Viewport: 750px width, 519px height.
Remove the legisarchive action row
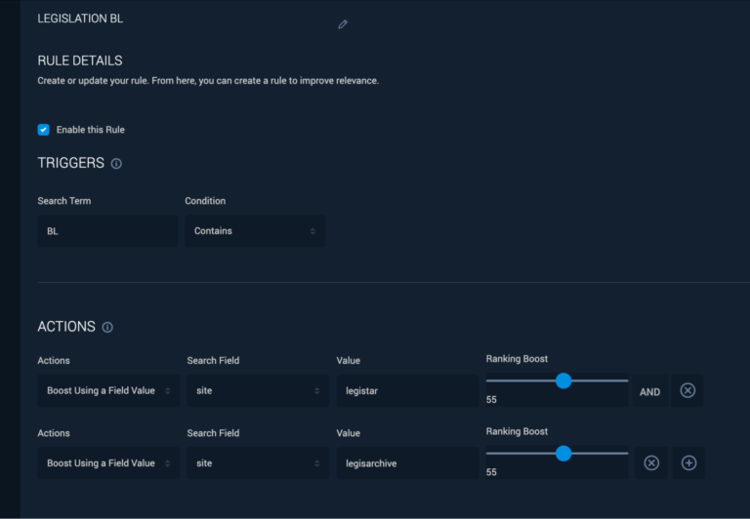651,463
